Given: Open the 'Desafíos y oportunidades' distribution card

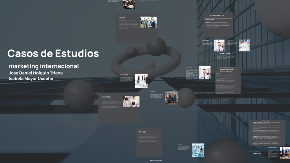Looking at the screenshot, I should coord(228,80).
